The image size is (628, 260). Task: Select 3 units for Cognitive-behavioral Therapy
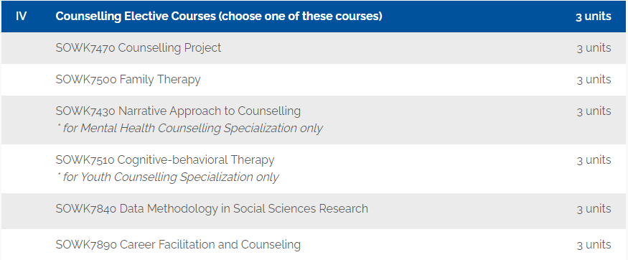tap(594, 160)
